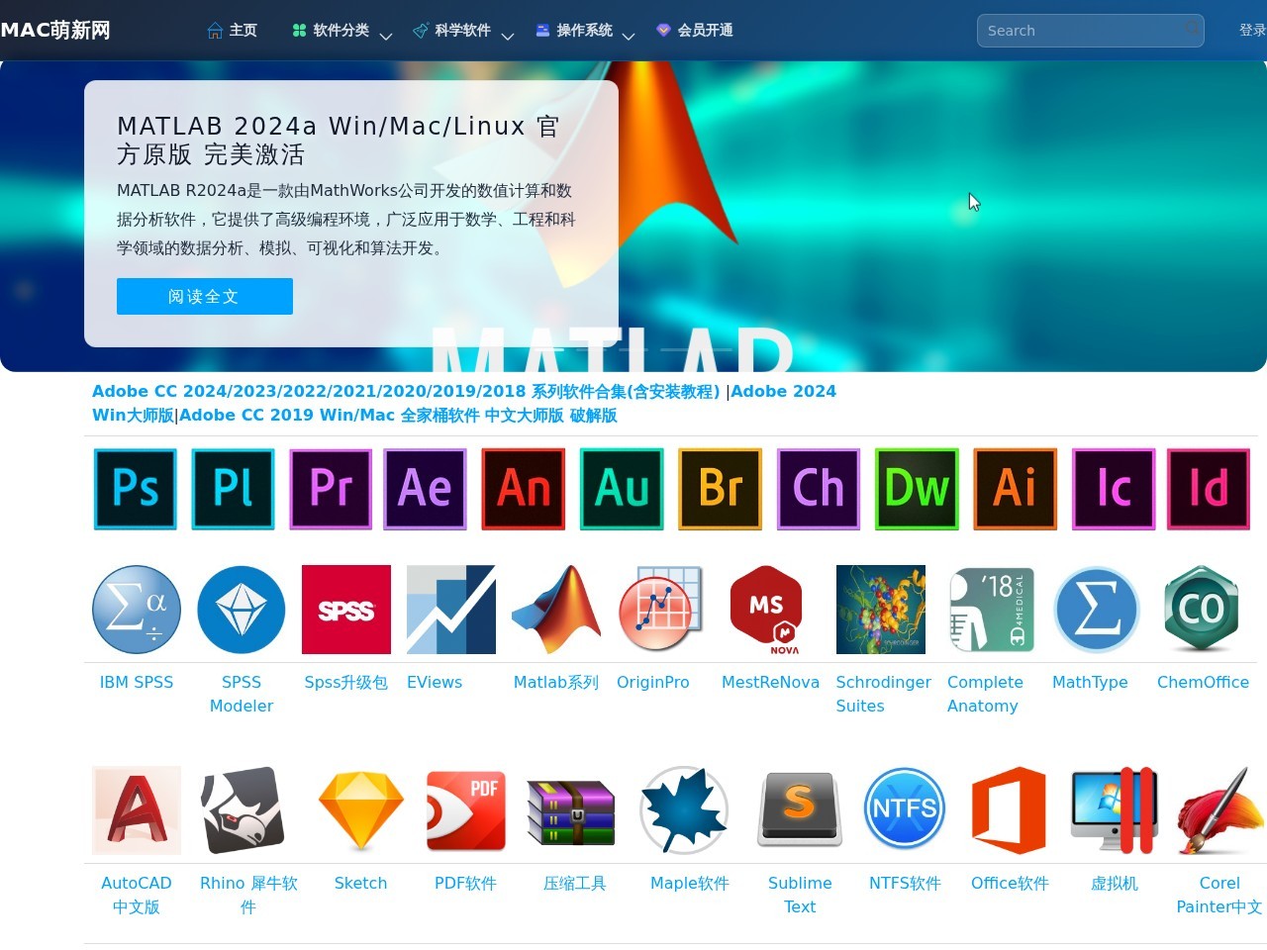Open the MestReNova text link
Image resolution: width=1267 pixels, height=950 pixels.
click(x=770, y=682)
